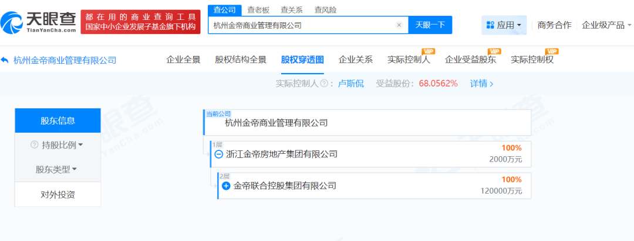Image resolution: width=634 pixels, height=241 pixels.
Task: Open the 股东类型 dropdown
Action: click(x=57, y=170)
